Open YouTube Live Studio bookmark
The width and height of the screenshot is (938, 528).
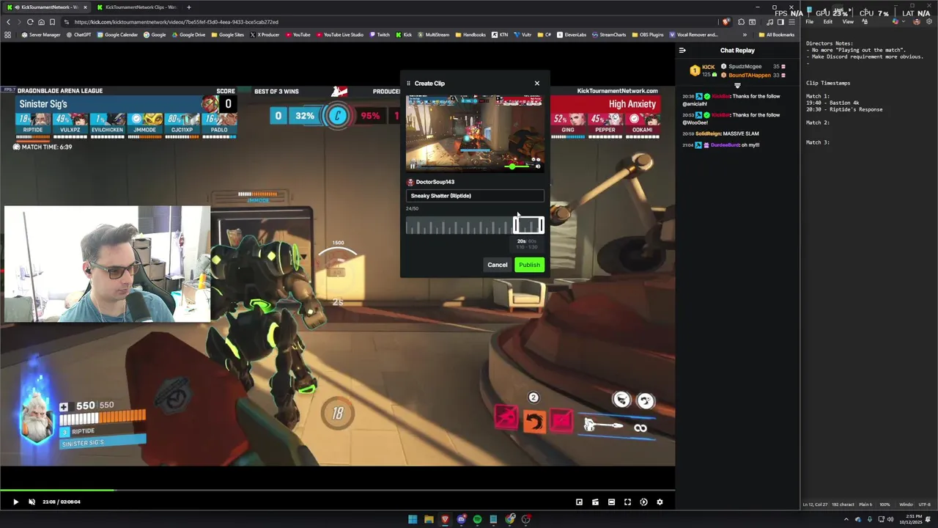(x=339, y=34)
